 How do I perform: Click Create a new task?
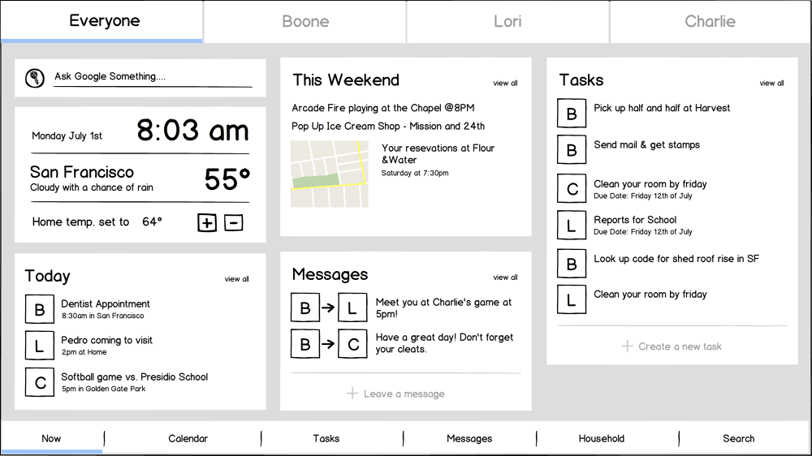[672, 346]
